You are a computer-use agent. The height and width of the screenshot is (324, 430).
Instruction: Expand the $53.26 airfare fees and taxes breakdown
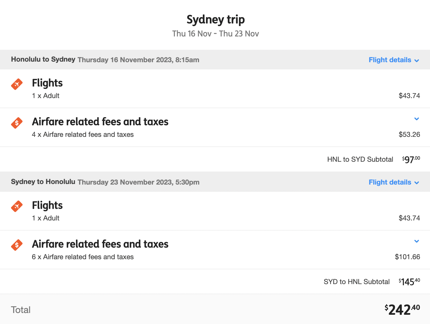417,119
